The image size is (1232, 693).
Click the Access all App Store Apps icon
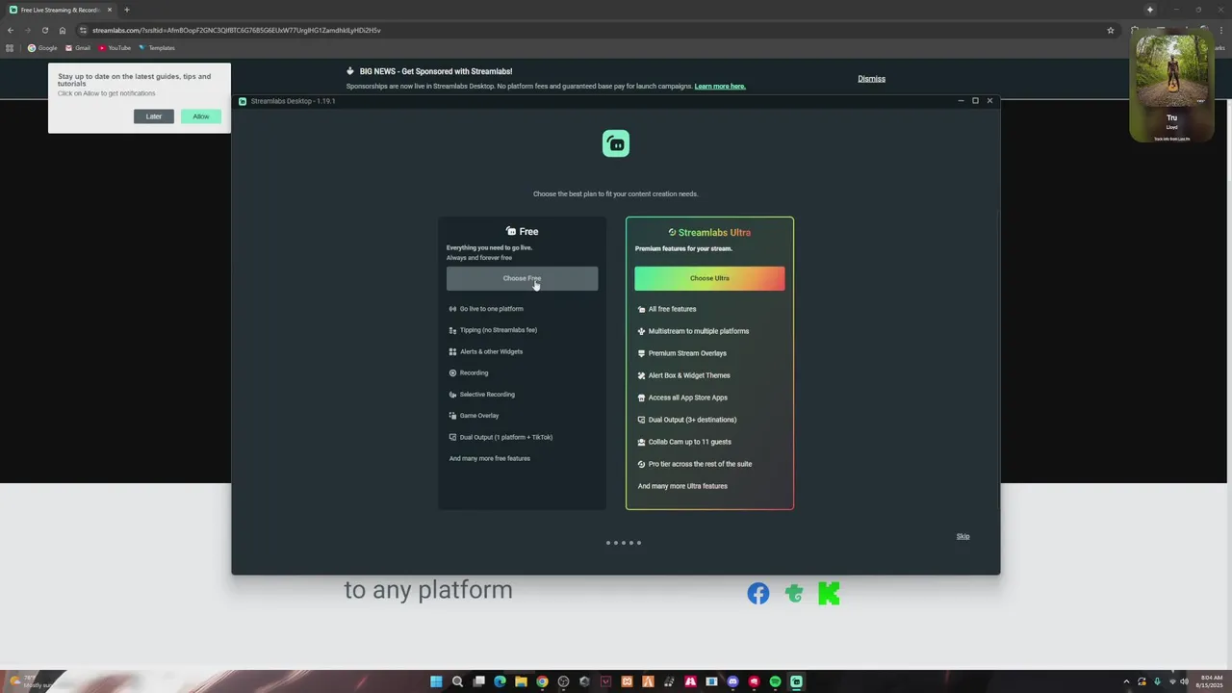(641, 398)
